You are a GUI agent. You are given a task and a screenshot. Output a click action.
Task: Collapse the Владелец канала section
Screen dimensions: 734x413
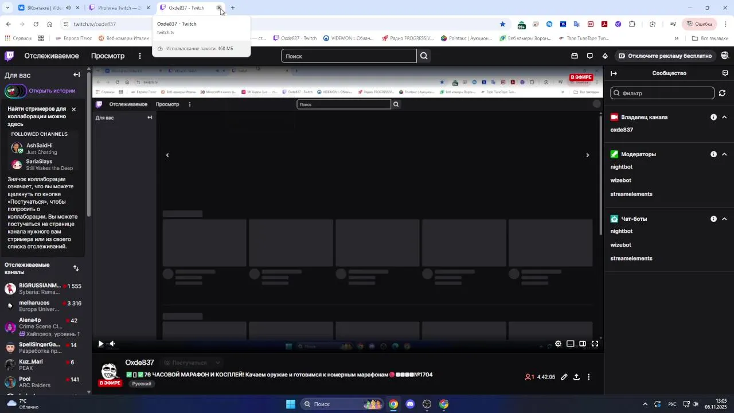tap(724, 117)
